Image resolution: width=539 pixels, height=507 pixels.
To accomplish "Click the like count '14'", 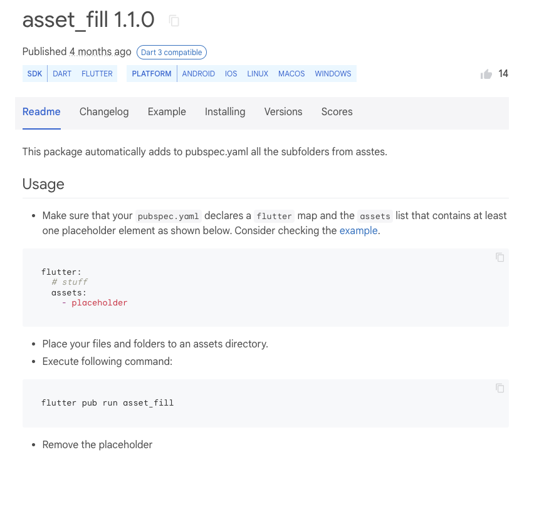I will point(503,74).
